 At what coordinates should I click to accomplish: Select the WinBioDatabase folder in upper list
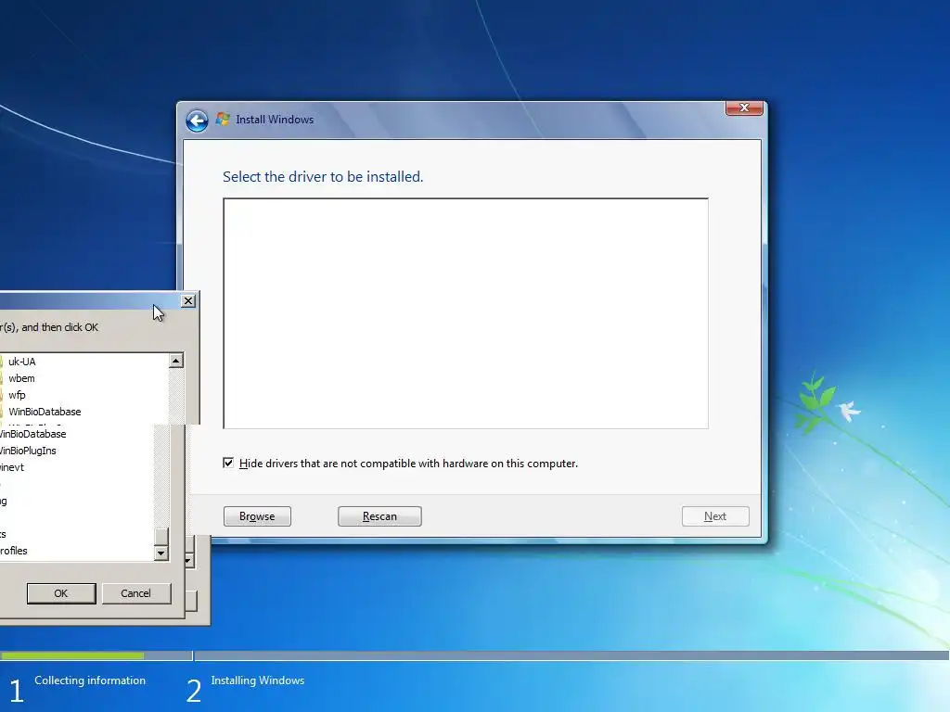point(45,412)
